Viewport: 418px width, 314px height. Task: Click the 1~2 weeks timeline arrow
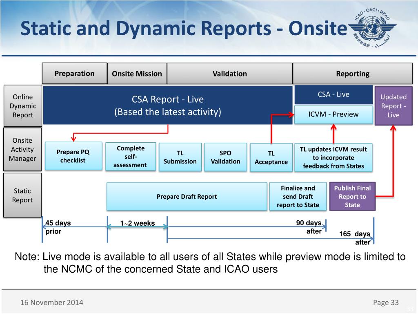[x=137, y=227]
